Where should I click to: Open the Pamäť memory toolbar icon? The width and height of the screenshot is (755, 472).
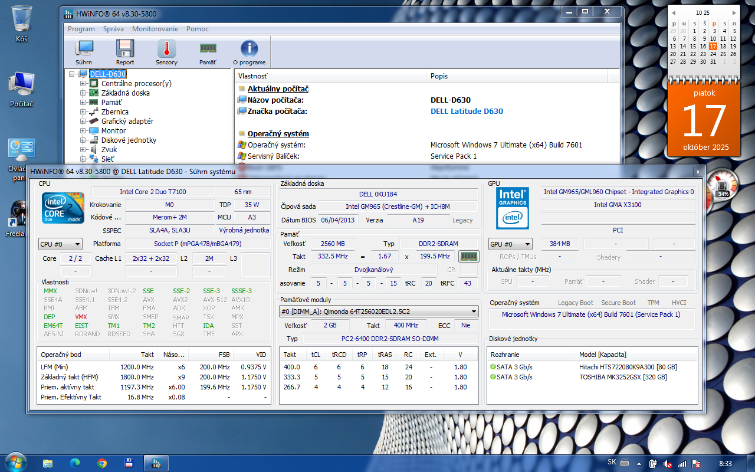[208, 52]
